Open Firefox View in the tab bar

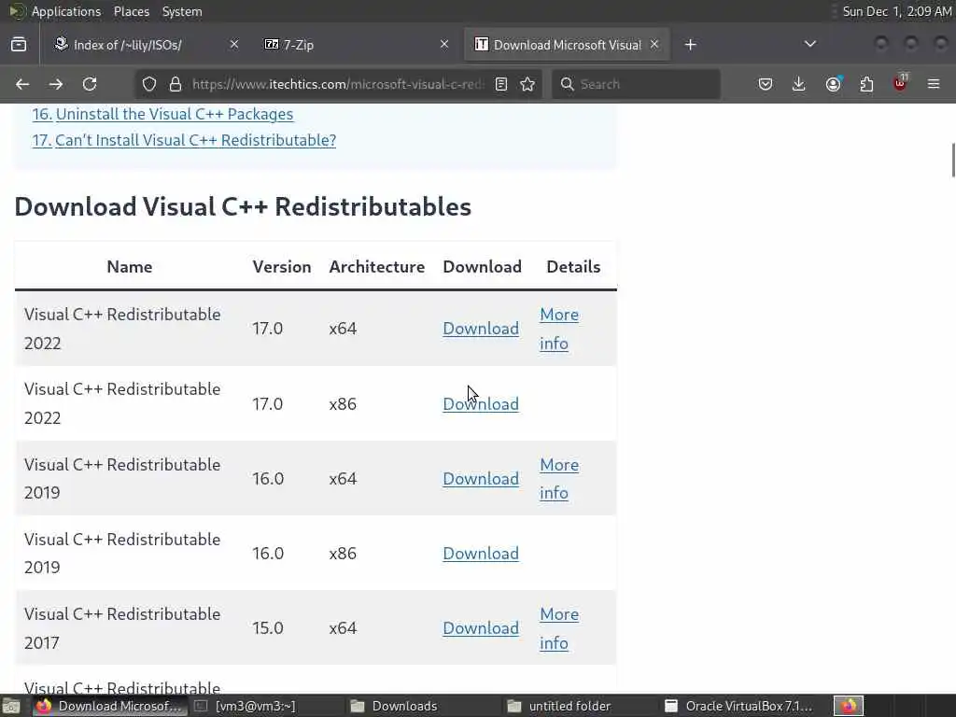coord(19,45)
